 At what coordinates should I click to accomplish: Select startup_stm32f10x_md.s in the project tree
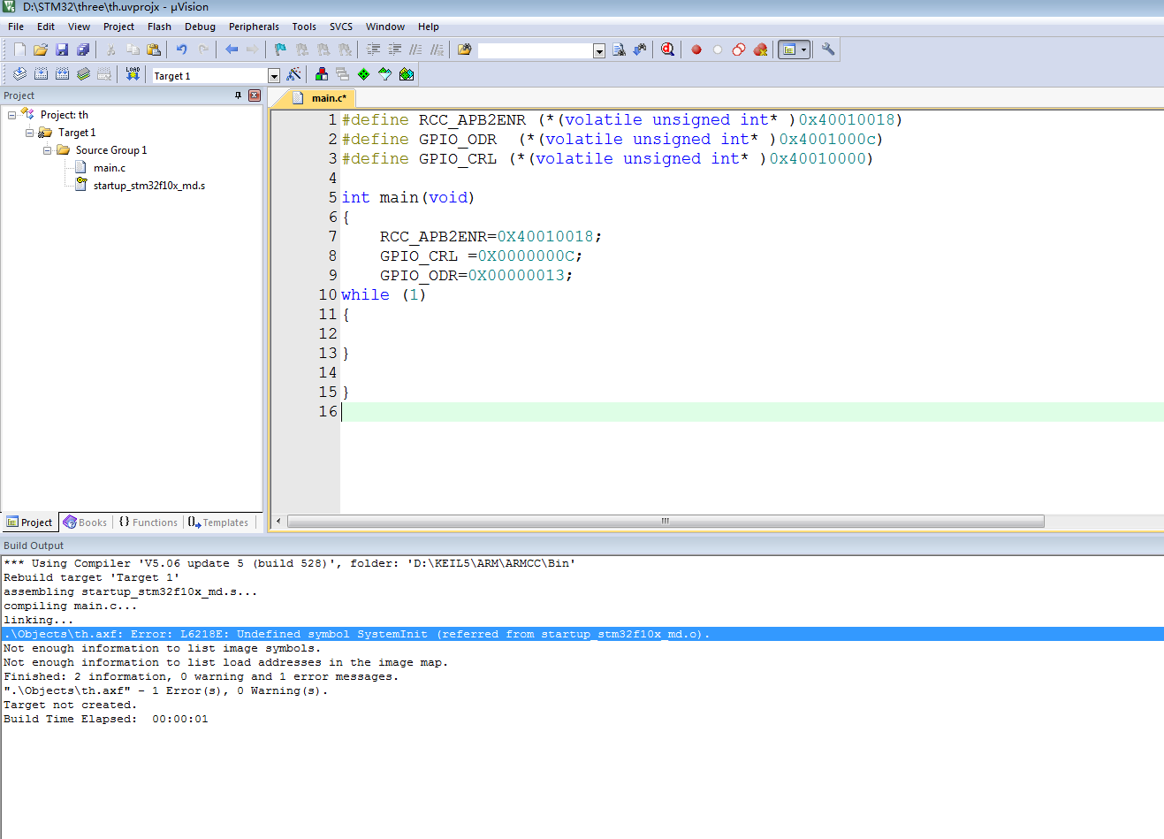(x=149, y=186)
